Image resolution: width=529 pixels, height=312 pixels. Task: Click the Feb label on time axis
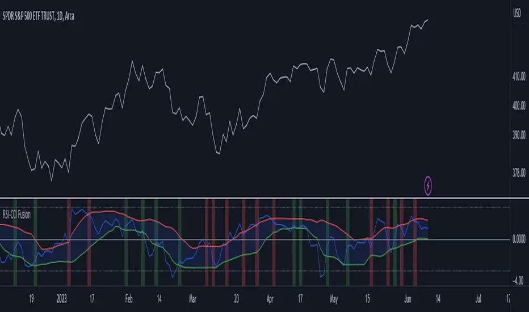click(129, 299)
